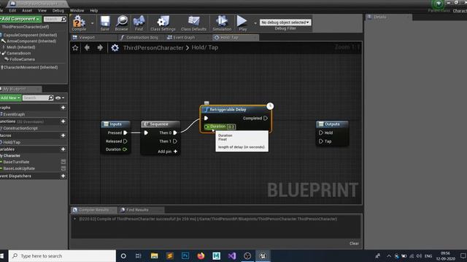Click the Play toolbar button
Viewport: 467px width, 262px height.
pos(242,23)
